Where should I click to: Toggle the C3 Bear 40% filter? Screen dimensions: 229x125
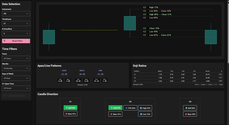click(x=190, y=114)
